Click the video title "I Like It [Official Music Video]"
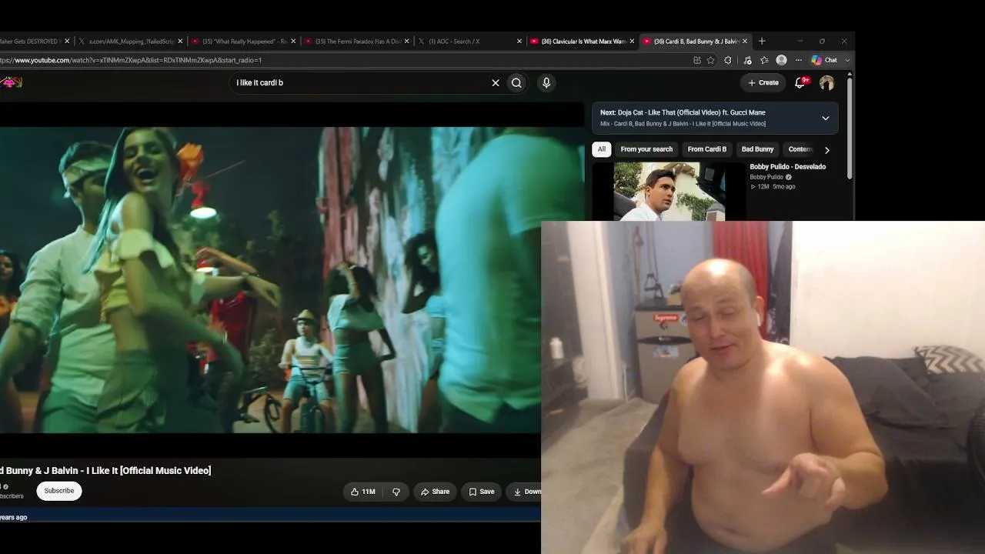This screenshot has width=985, height=554. point(149,471)
